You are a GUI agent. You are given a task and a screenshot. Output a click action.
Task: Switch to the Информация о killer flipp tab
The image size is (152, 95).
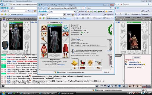tap(59, 18)
